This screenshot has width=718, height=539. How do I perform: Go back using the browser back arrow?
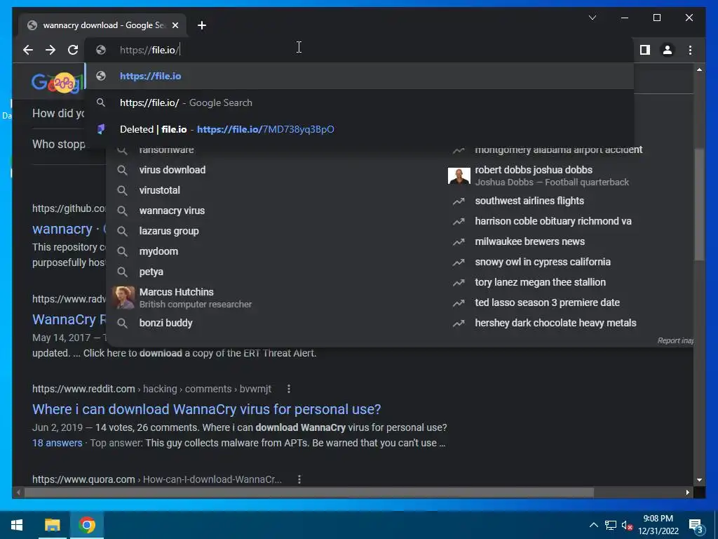click(x=28, y=50)
